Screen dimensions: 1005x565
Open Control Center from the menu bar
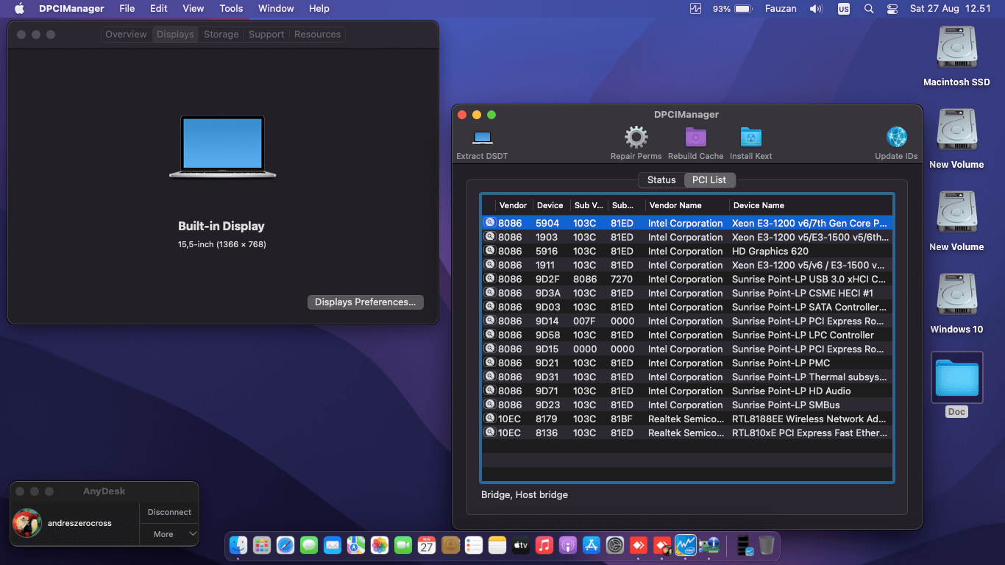[892, 8]
